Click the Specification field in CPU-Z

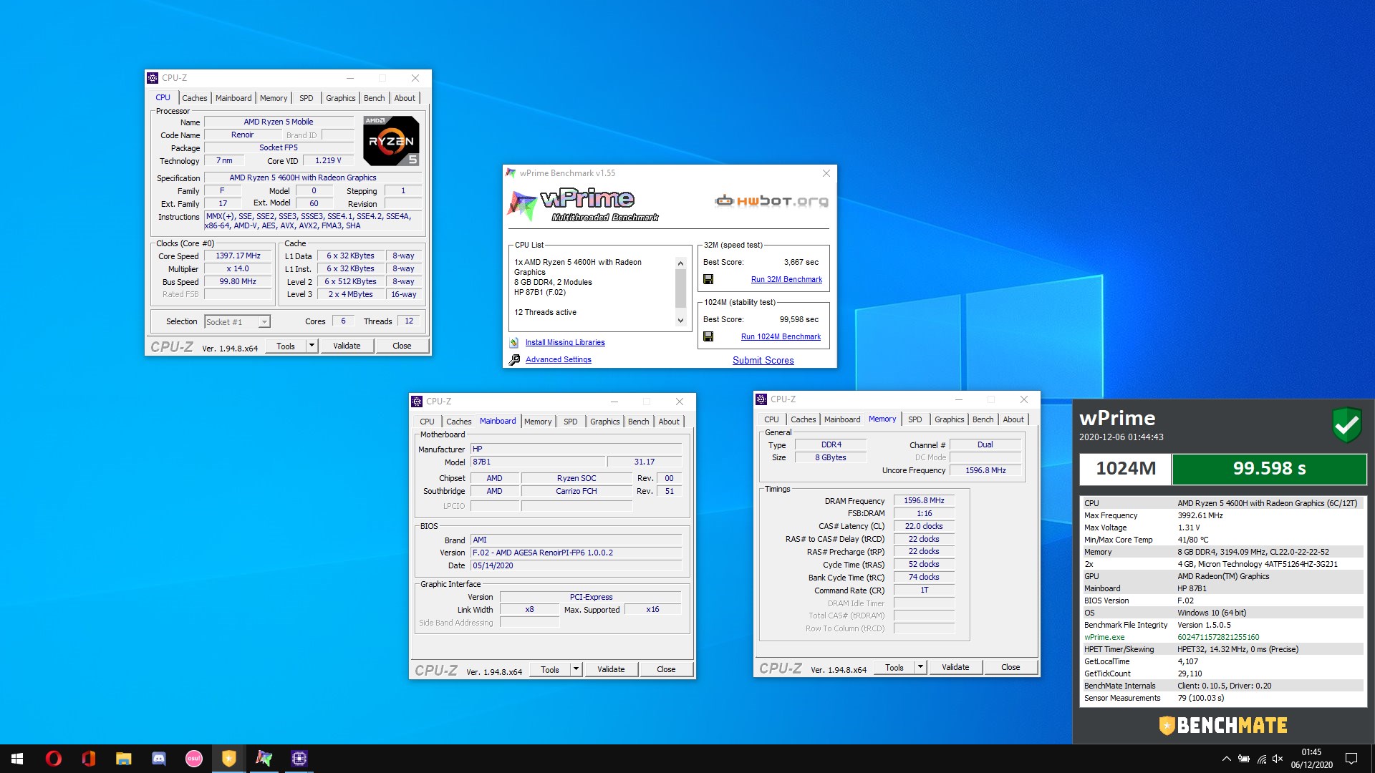tap(312, 178)
